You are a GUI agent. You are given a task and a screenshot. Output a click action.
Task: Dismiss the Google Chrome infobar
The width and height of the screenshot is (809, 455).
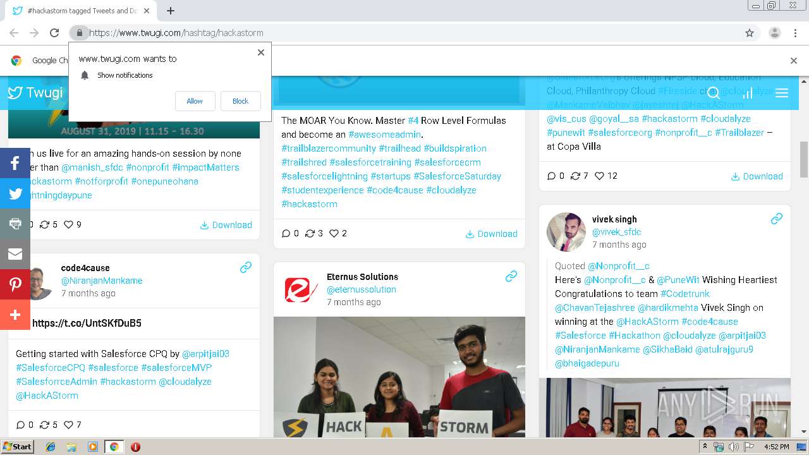click(794, 61)
